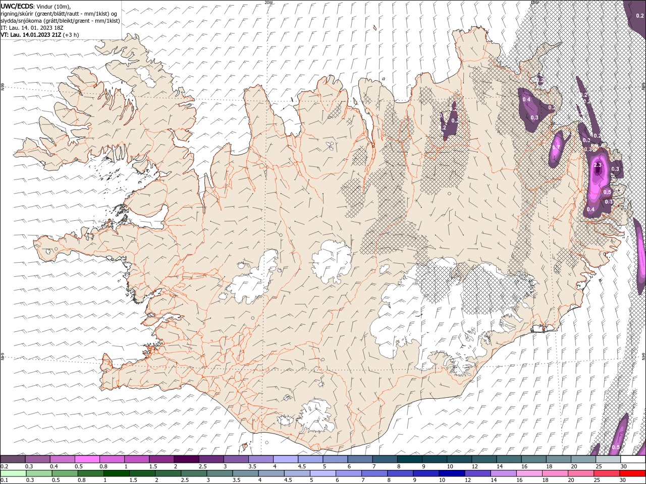Click the snow legend swatch labeled 12
Image resolution: width=646 pixels, height=484 pixels.
tap(484, 459)
